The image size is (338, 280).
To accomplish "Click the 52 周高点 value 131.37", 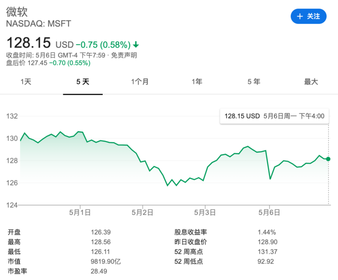I will [268, 251].
